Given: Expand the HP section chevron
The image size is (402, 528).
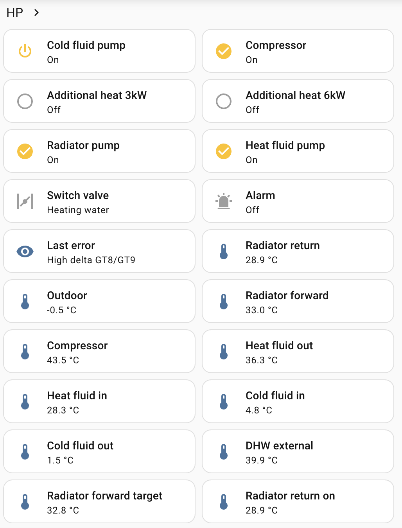Looking at the screenshot, I should pyautogui.click(x=36, y=13).
